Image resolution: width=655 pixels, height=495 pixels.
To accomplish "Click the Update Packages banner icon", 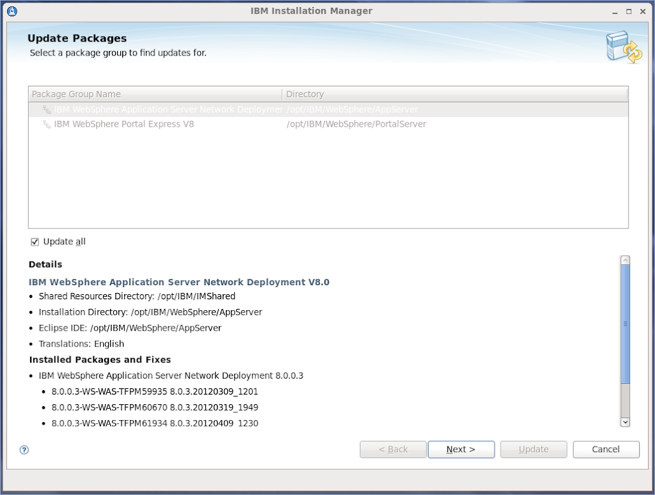I will 623,47.
